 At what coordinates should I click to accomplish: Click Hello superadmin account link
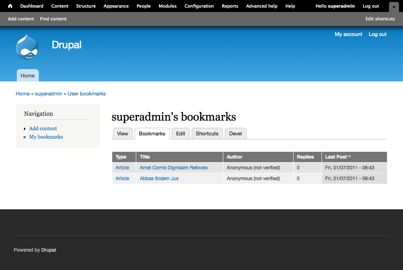click(335, 6)
